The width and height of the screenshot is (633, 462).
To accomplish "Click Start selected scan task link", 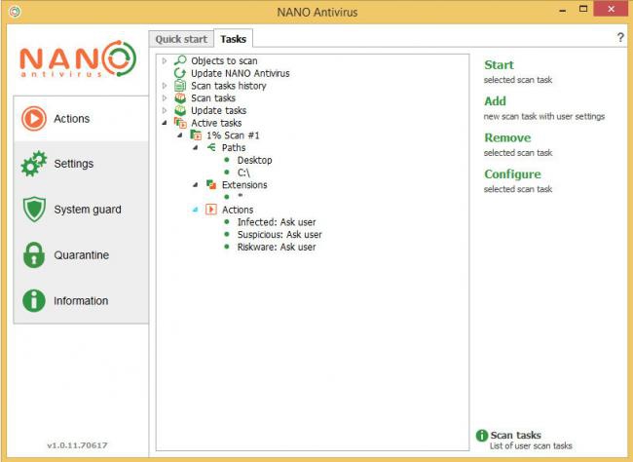I will [499, 64].
